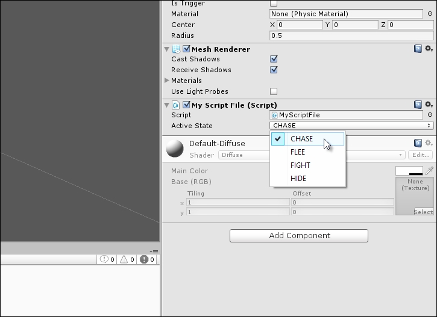Click the Default-Diffuse material name
The width and height of the screenshot is (437, 317).
point(217,144)
